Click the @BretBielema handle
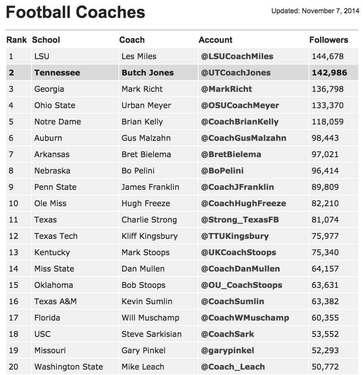Screen dimensions: 363x375 (231, 154)
